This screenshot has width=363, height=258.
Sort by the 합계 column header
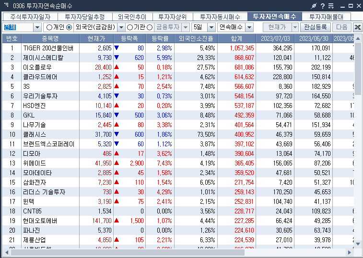click(237, 38)
